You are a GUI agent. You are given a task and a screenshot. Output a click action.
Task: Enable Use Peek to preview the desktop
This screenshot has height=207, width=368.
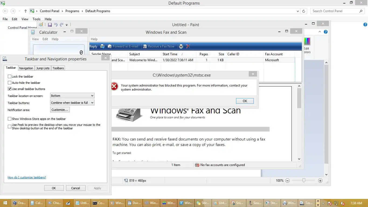[x=10, y=126]
